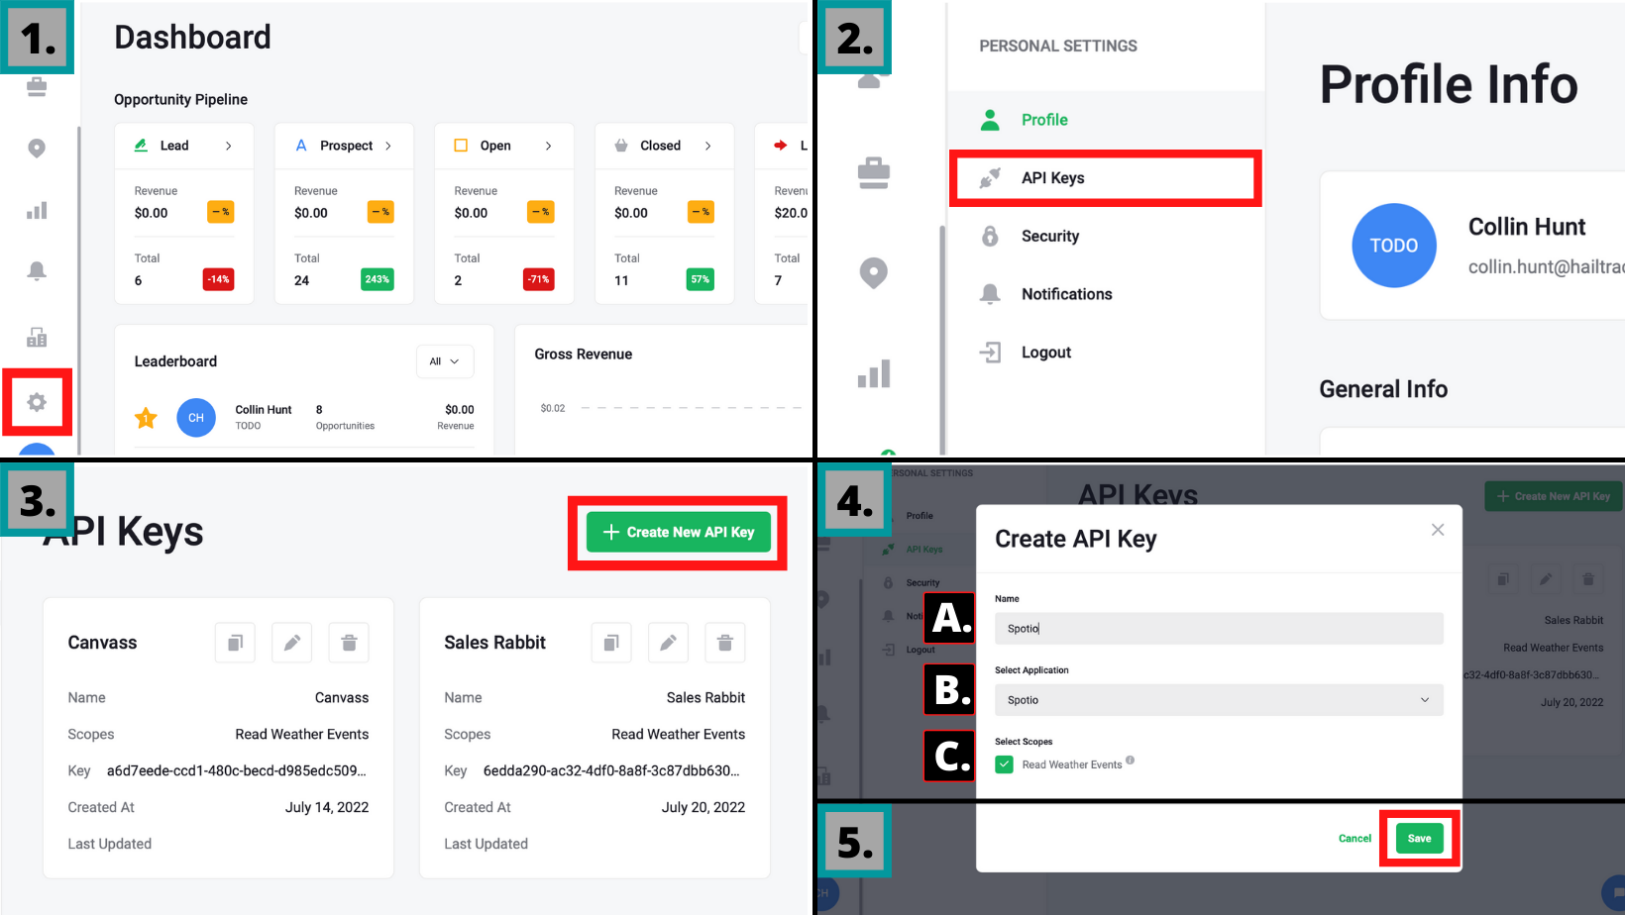
Task: Click the bell icon in the Dashboard sidebar
Action: coord(37,271)
